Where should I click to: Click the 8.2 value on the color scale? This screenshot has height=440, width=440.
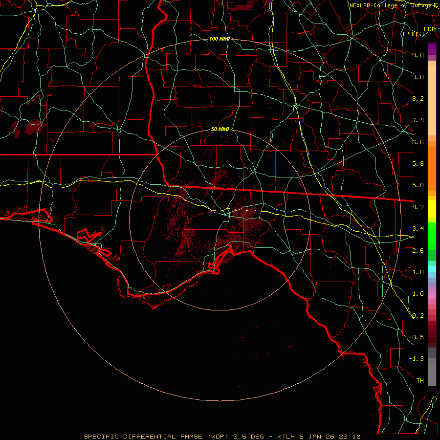tap(418, 98)
